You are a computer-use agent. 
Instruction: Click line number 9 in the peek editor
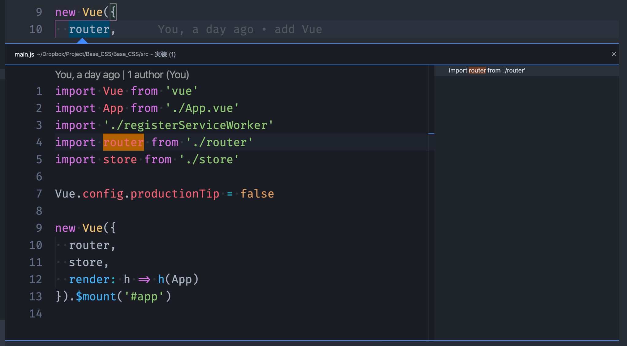39,228
